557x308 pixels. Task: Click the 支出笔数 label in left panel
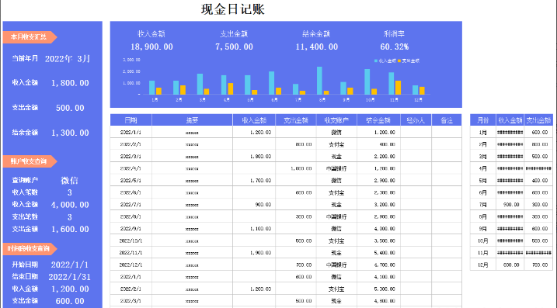click(x=25, y=216)
